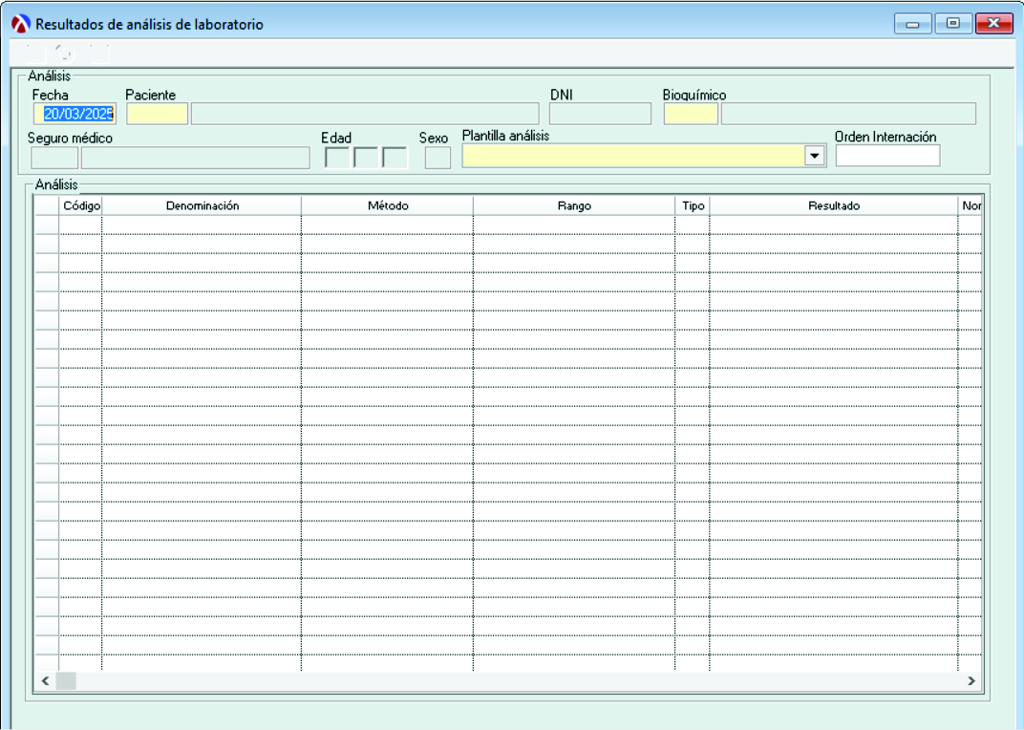Focus the Fecha date field
1024x730 pixels.
[x=75, y=115]
